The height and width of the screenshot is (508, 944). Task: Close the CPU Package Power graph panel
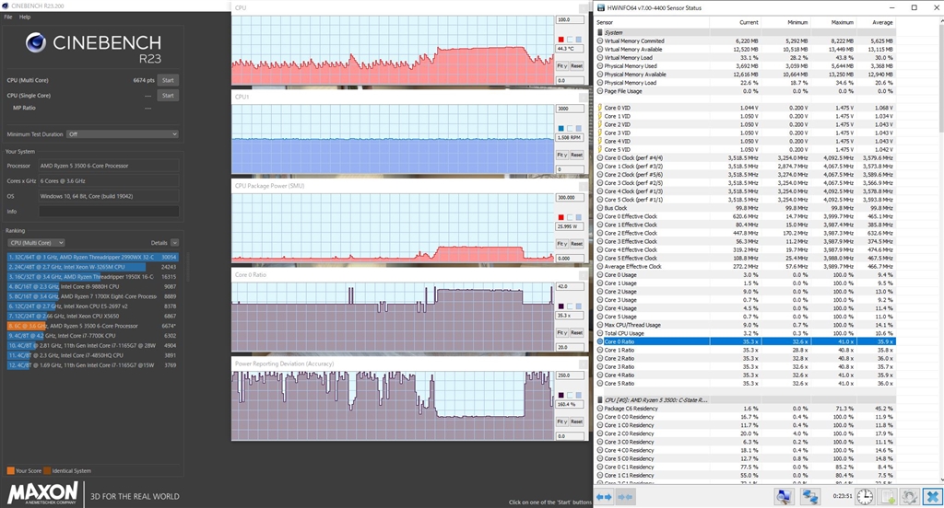(x=584, y=186)
